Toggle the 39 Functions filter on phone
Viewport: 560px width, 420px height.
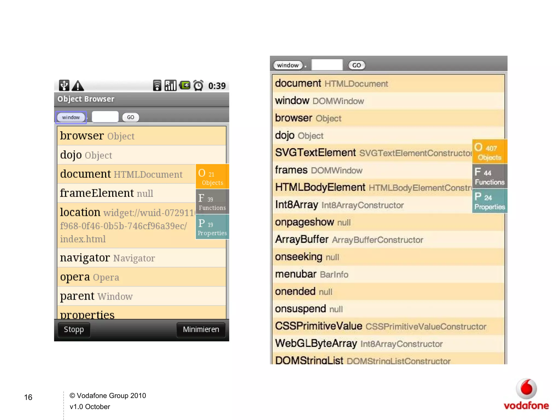(212, 202)
